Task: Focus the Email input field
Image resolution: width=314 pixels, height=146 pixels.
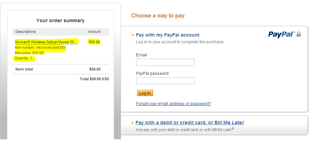Action: [x=165, y=62]
